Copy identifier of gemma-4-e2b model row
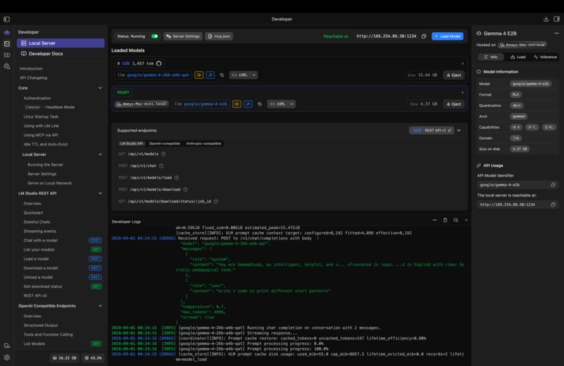 coord(260,104)
